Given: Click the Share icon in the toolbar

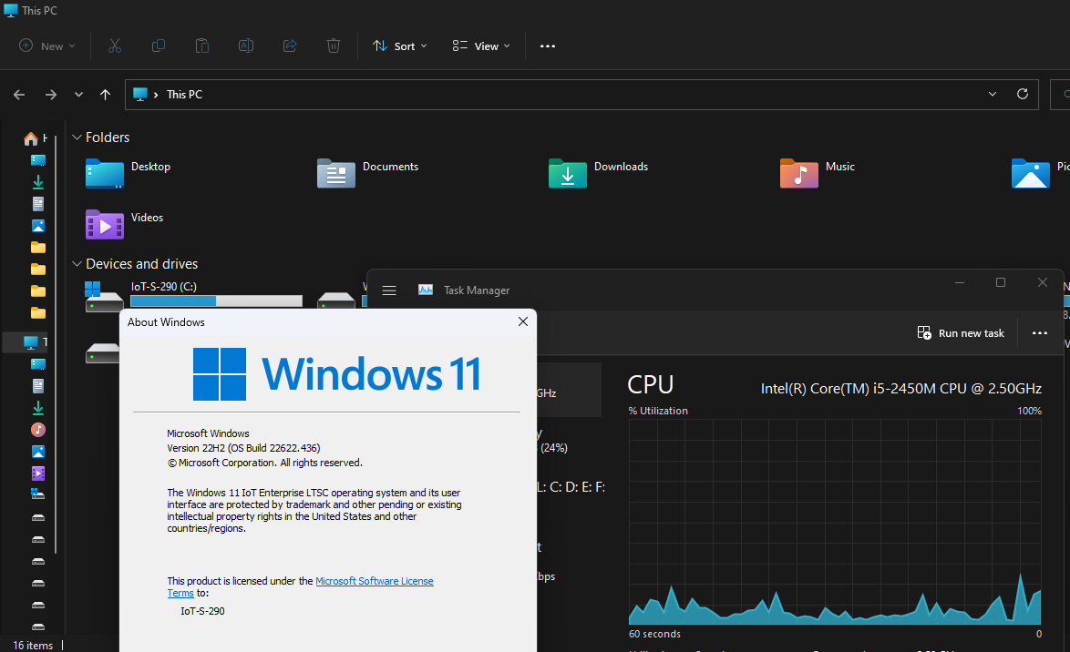Looking at the screenshot, I should pos(290,46).
